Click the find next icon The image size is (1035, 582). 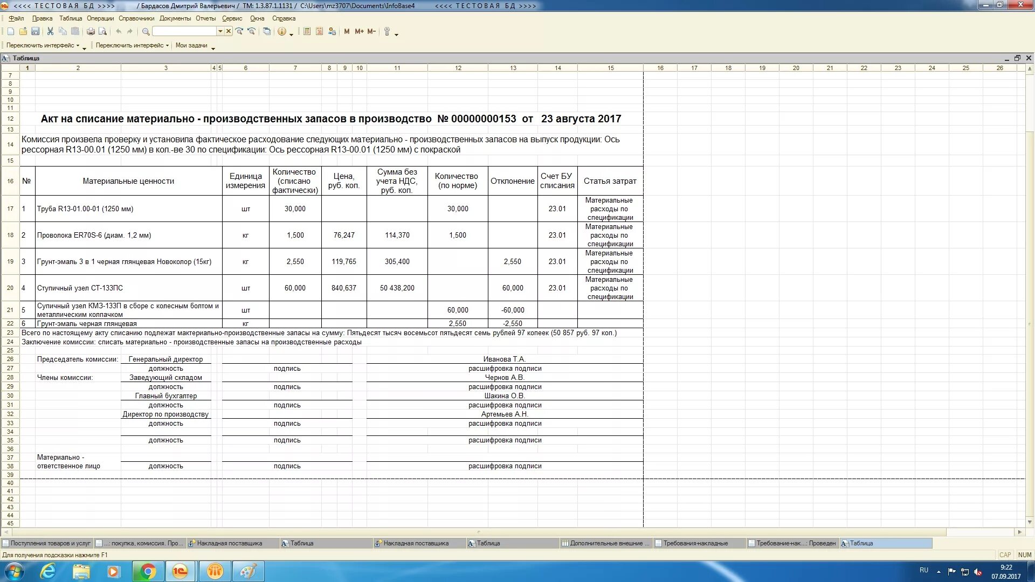(x=239, y=32)
